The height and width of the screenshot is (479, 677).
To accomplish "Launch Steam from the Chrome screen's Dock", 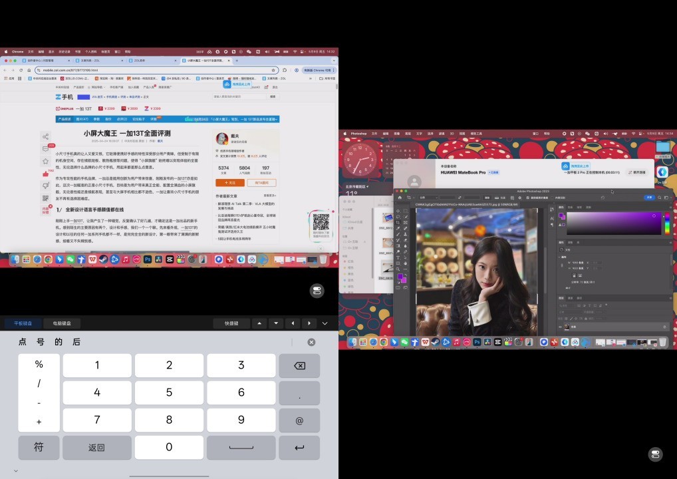I will (103, 259).
